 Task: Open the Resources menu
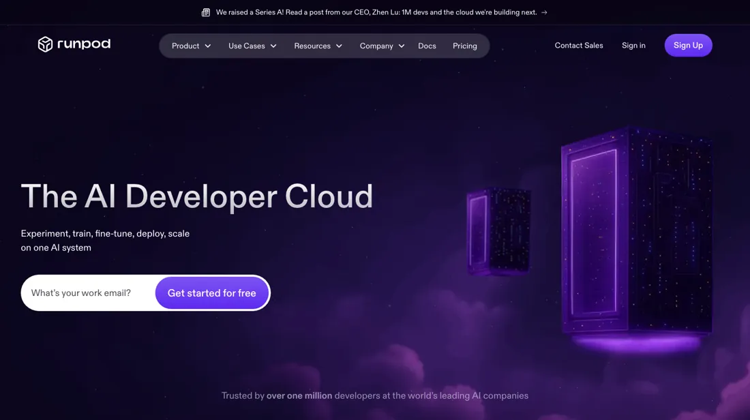318,46
